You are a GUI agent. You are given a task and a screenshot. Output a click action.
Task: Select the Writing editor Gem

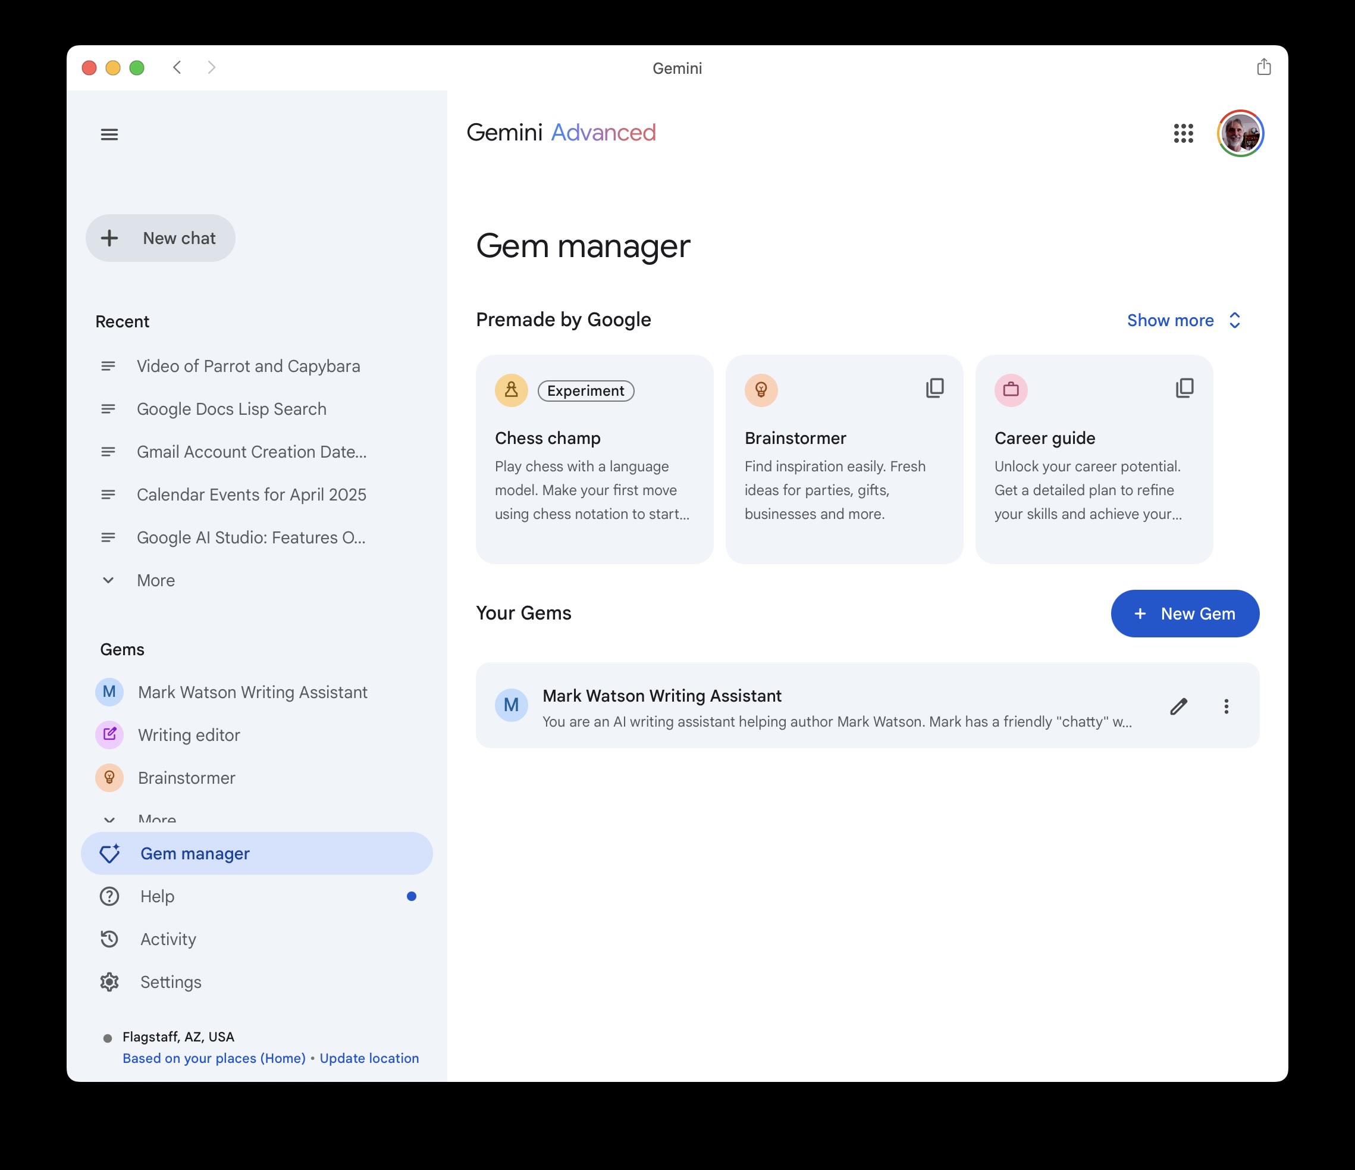coord(189,735)
